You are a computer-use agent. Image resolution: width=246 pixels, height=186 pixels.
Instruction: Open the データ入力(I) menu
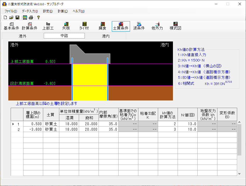coord(30,11)
